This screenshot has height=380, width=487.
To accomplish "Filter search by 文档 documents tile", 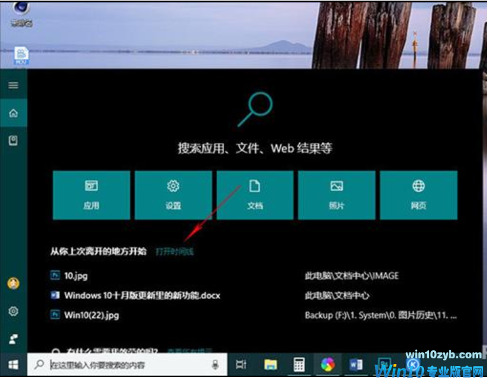I will [255, 195].
